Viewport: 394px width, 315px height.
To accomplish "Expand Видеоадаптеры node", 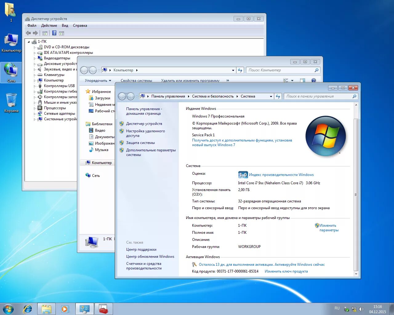I will click(x=34, y=58).
